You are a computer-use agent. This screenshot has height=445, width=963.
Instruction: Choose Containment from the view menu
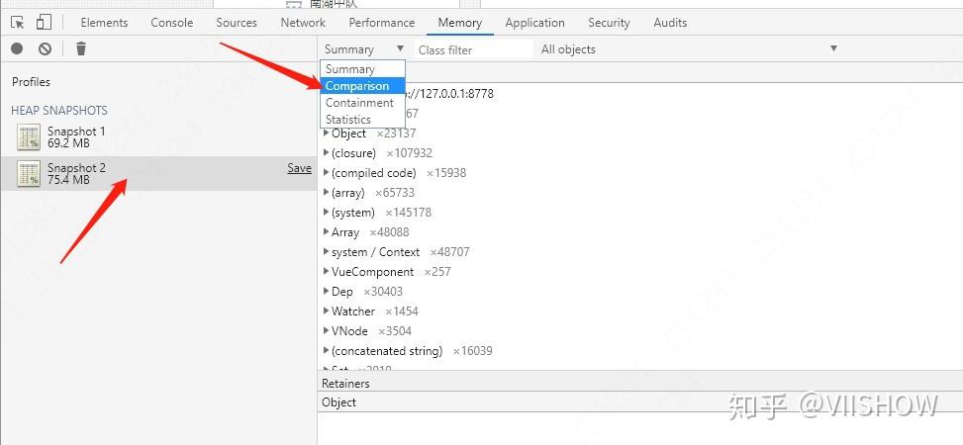359,103
